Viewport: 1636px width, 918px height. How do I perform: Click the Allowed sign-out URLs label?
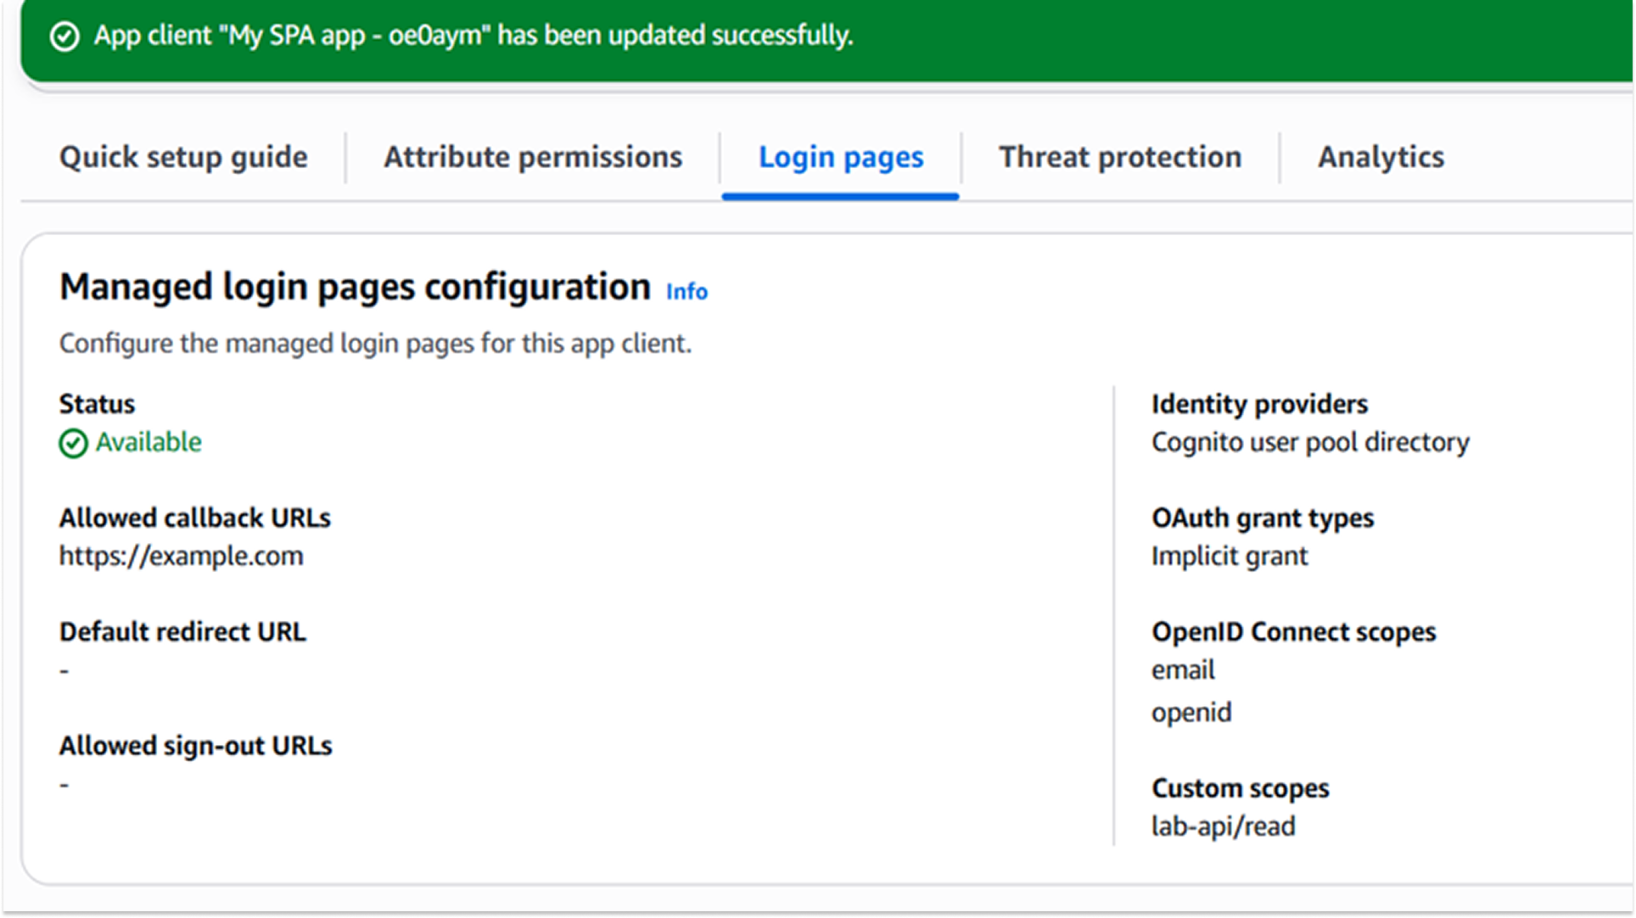click(x=195, y=746)
